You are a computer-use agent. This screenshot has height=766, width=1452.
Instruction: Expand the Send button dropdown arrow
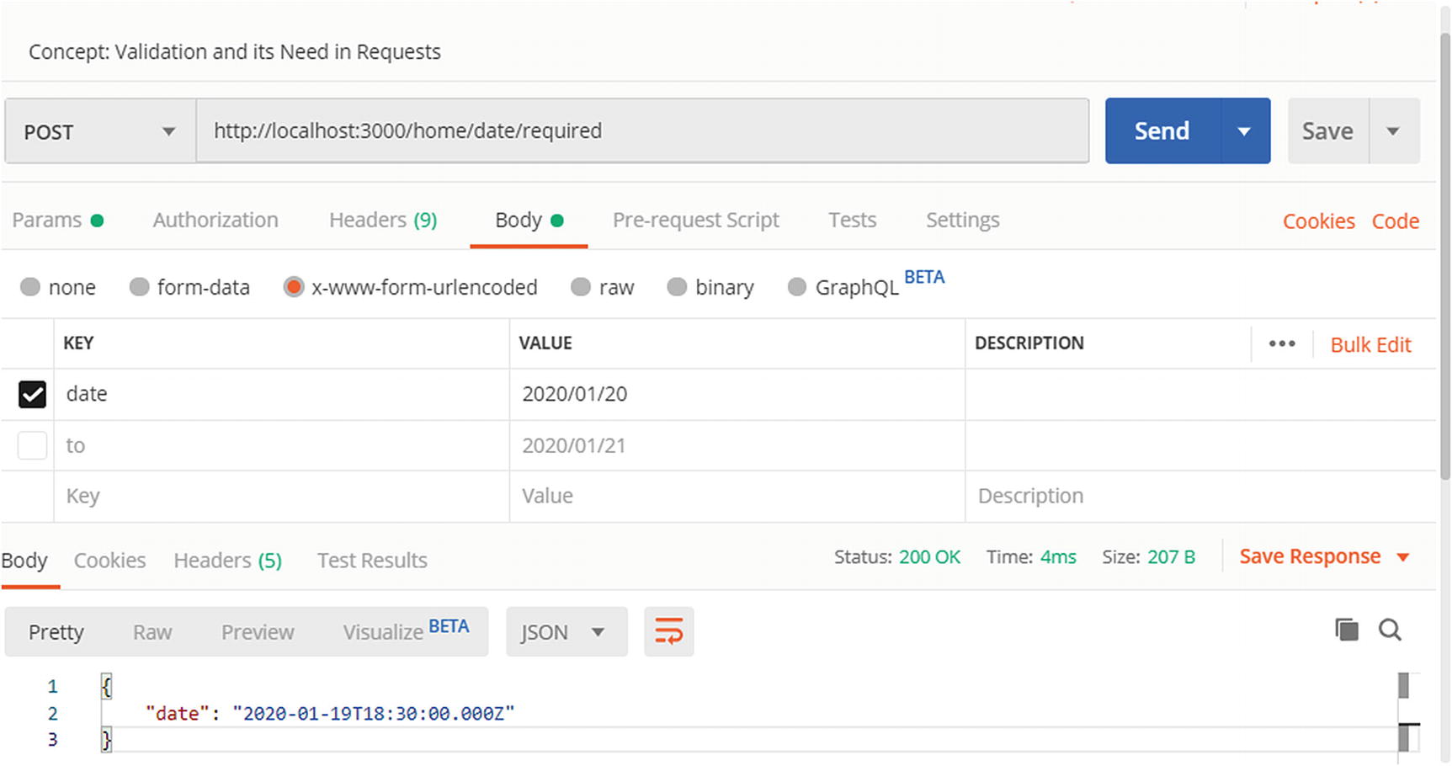click(x=1244, y=131)
